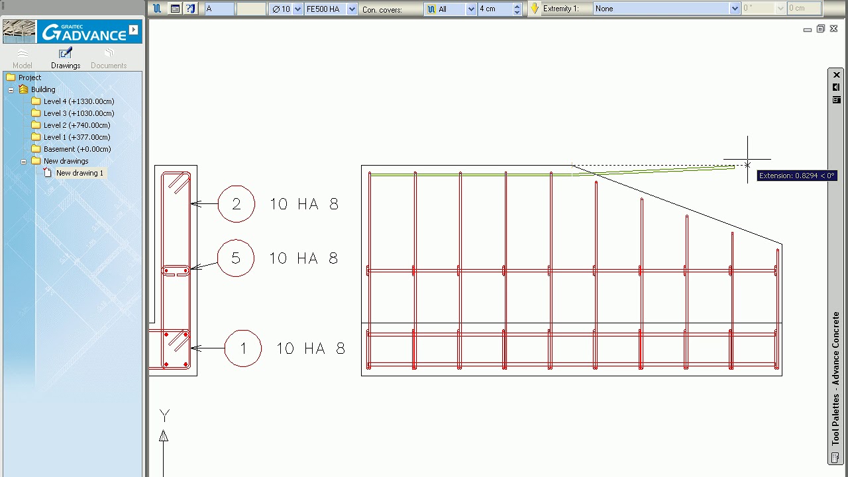
Task: Minimize the drawing window
Action: (807, 29)
